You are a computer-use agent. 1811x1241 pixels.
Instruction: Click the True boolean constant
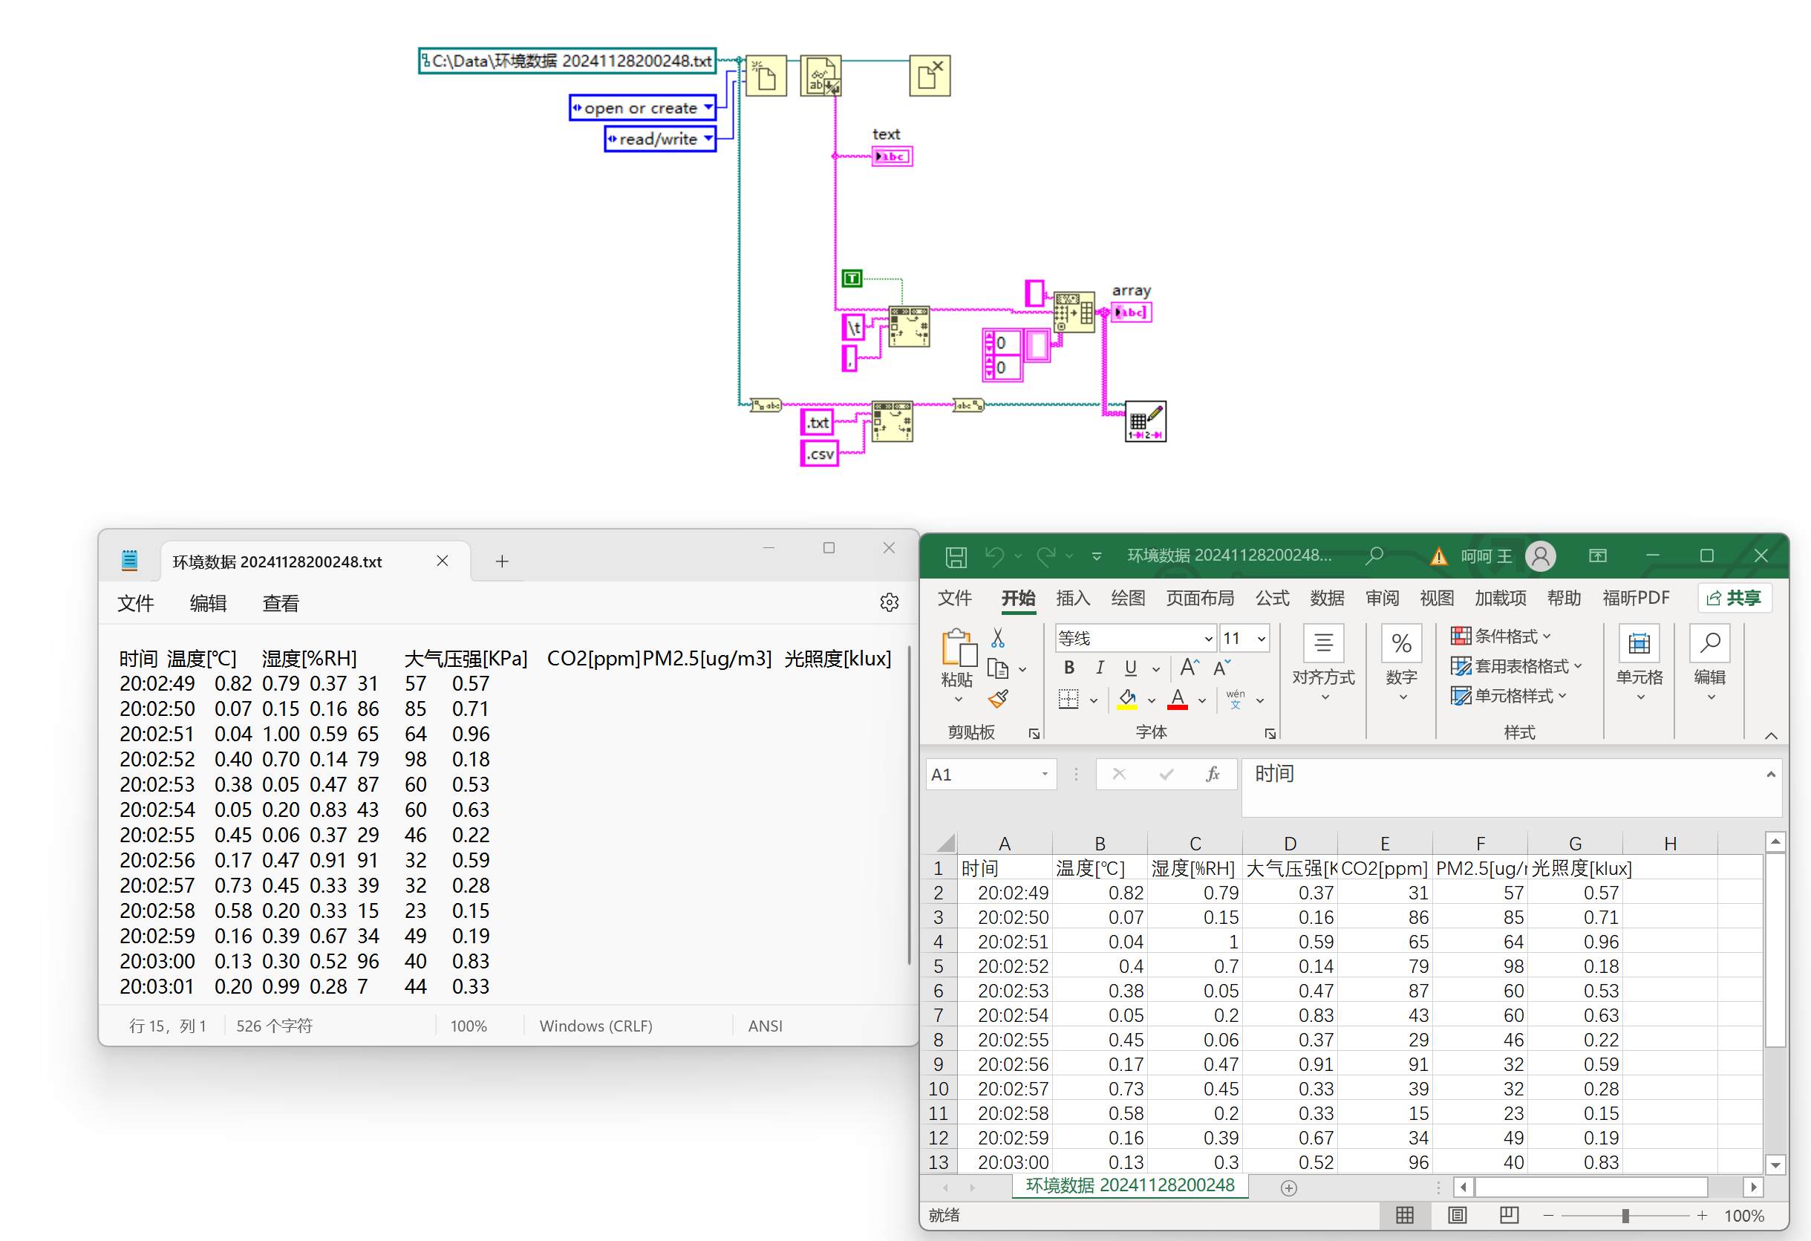point(852,279)
